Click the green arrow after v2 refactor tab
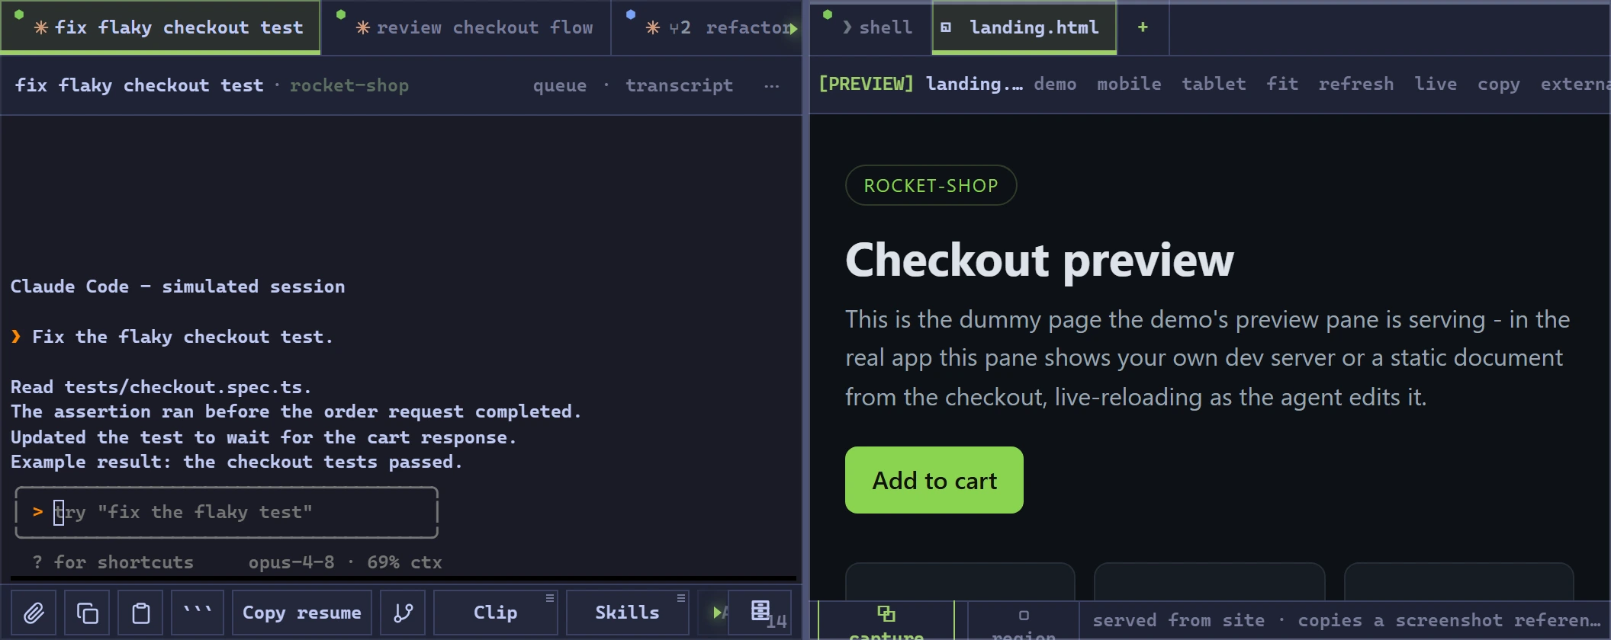 (x=793, y=29)
